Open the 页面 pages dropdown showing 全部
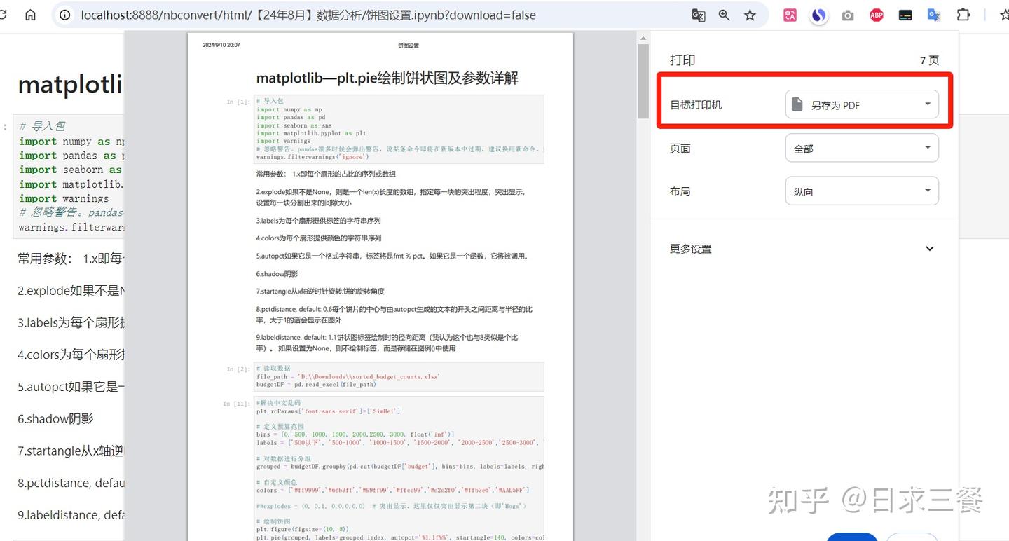The width and height of the screenshot is (1009, 541). point(863,148)
